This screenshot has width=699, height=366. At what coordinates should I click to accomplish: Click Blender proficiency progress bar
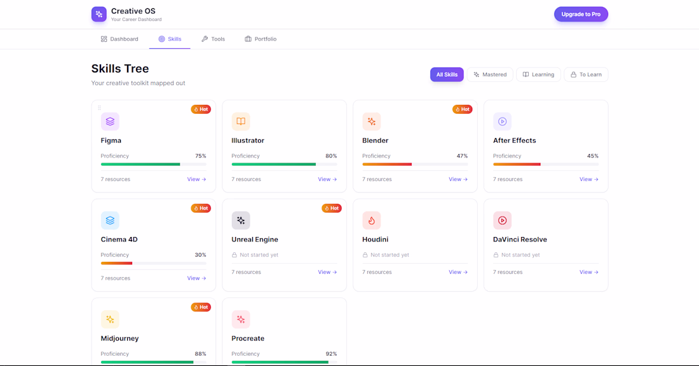[415, 164]
